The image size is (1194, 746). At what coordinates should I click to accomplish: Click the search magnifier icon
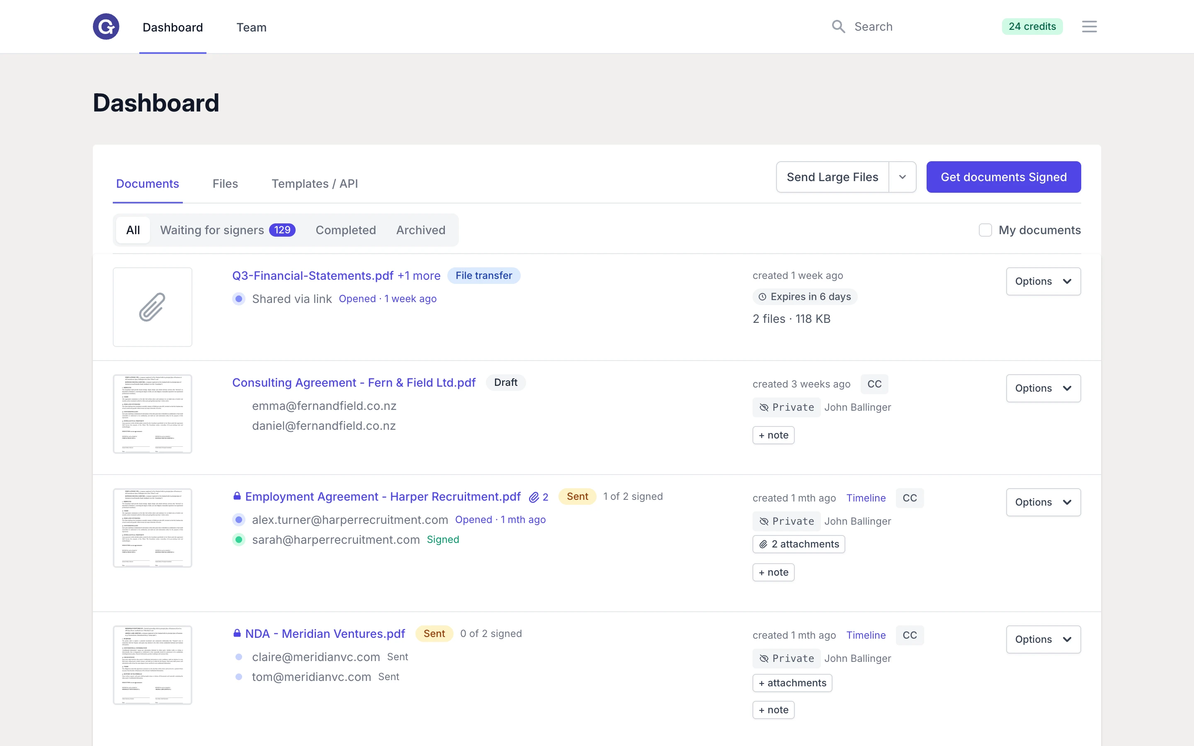tap(838, 27)
